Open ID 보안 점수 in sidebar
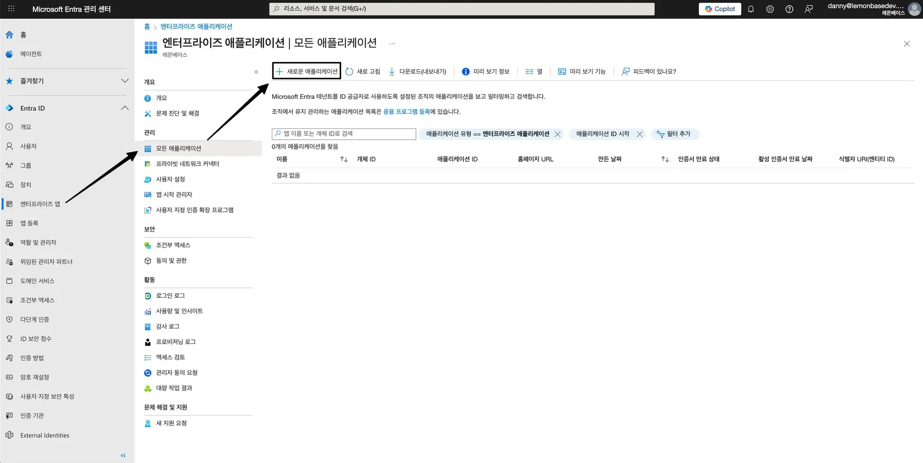The height and width of the screenshot is (463, 923). [x=35, y=338]
